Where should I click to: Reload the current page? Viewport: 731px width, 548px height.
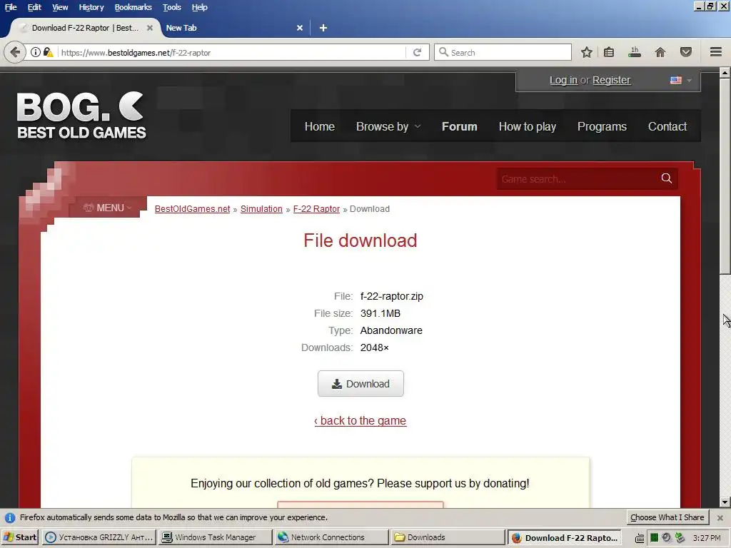[417, 52]
